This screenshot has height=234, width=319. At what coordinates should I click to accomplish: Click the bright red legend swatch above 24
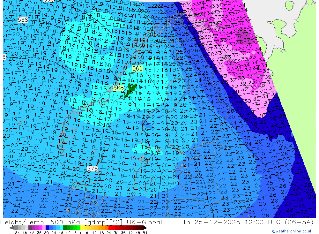coord(110,228)
